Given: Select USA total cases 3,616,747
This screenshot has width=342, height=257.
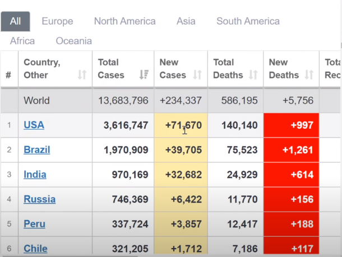Looking at the screenshot, I should tap(126, 125).
